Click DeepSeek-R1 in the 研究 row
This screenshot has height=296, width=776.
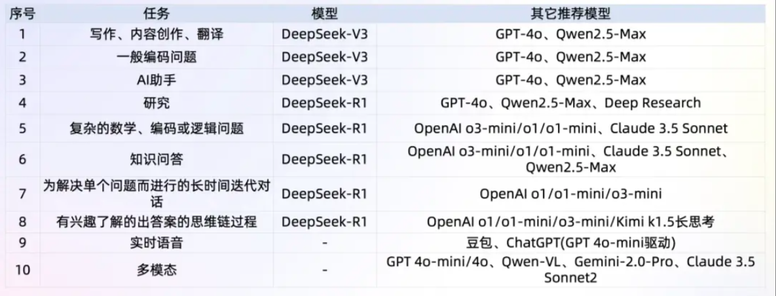325,103
